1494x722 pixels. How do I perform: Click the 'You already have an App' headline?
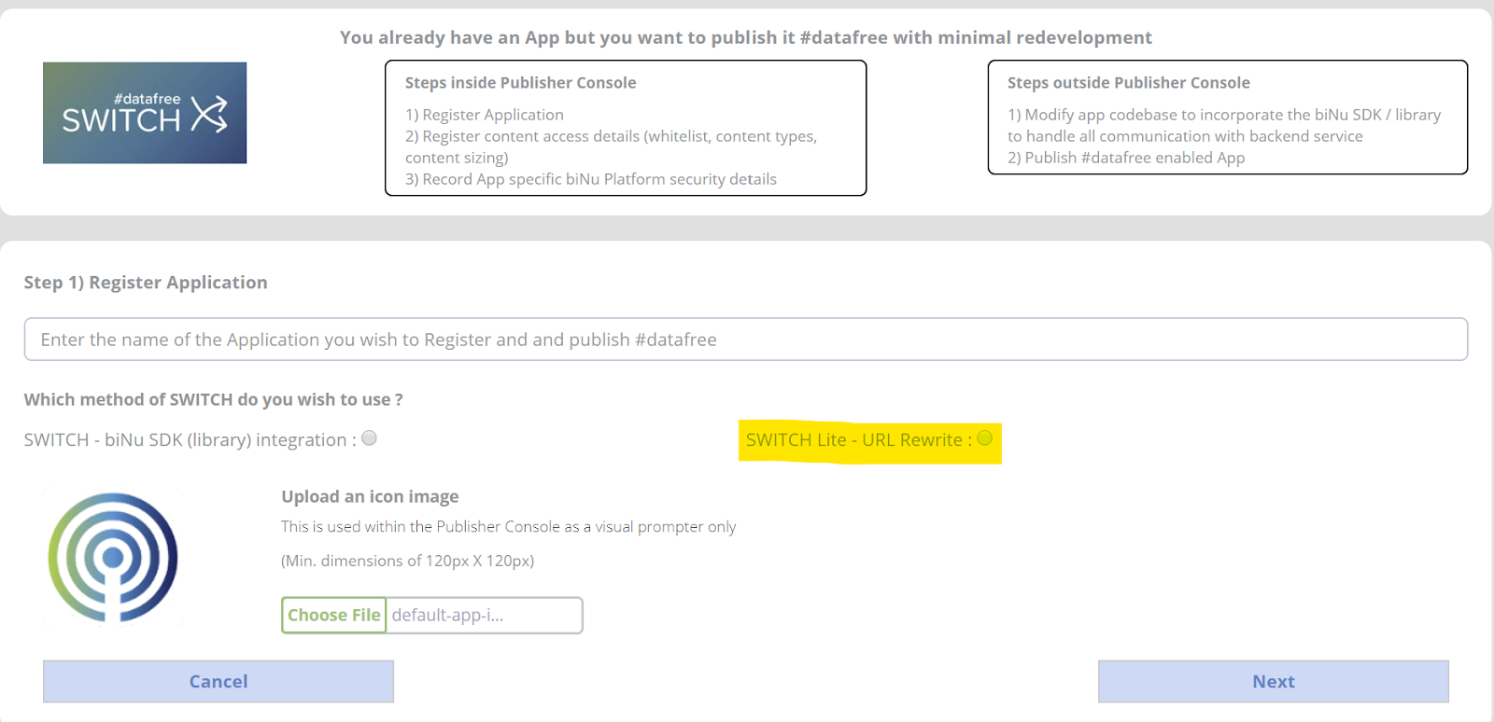746,37
